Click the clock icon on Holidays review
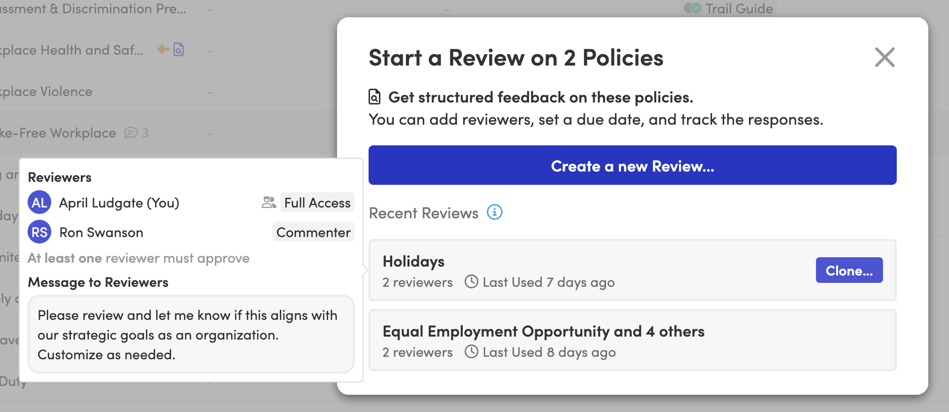Image resolution: width=949 pixels, height=412 pixels. 472,281
